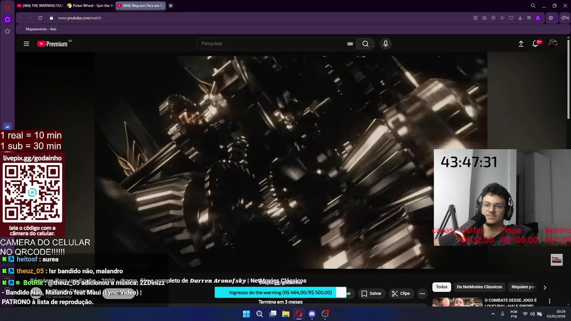Viewport: 571px width, 321px height.
Task: Create a clip with Clipe button
Action: click(x=401, y=293)
